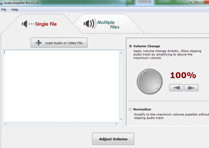Click the text area scroll down arrow
This screenshot has width=209, height=148.
(121, 119)
